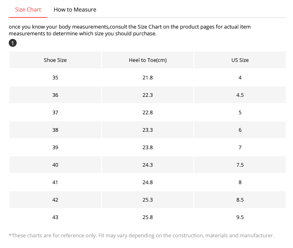
Task: Click the reference-only disclaimer text
Action: (x=141, y=236)
